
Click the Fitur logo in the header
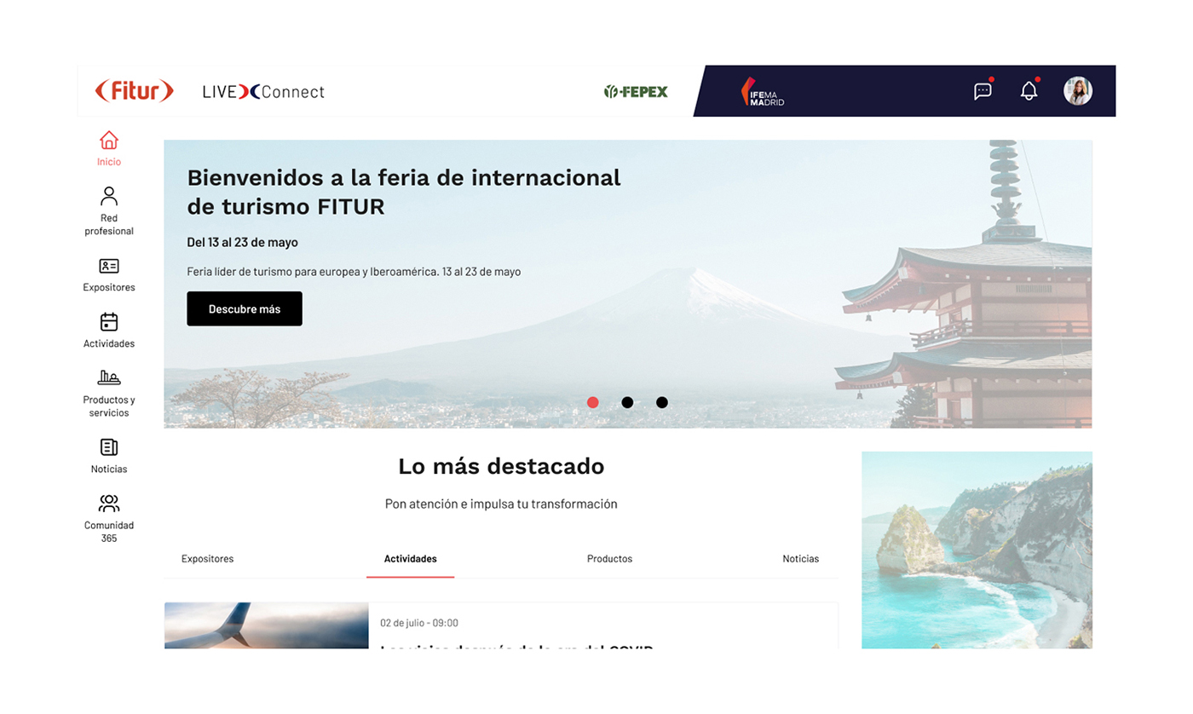click(x=134, y=90)
